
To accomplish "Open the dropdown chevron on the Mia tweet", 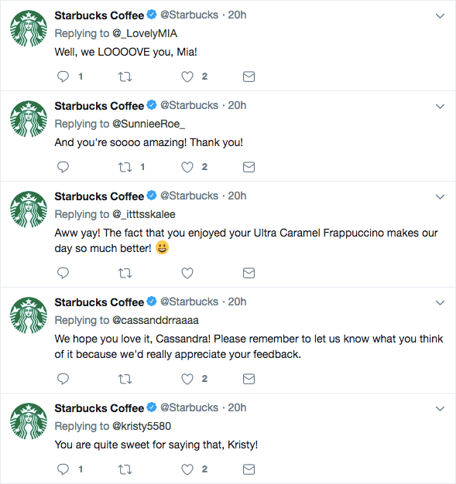I will click(x=440, y=15).
